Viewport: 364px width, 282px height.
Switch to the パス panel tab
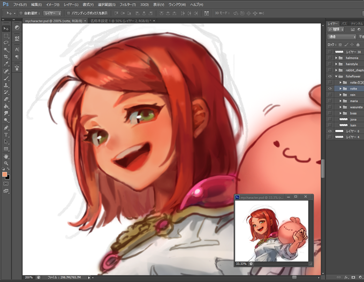pyautogui.click(x=344, y=24)
